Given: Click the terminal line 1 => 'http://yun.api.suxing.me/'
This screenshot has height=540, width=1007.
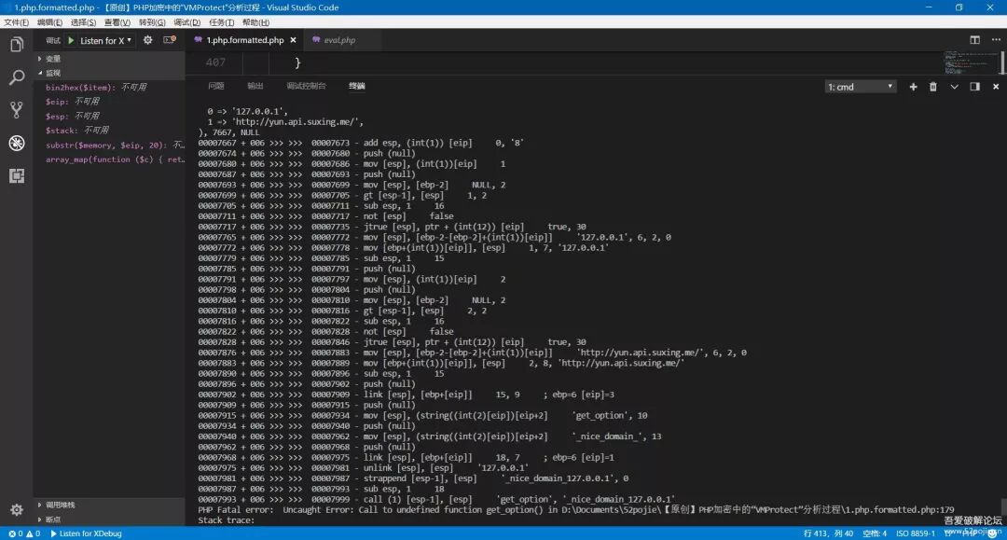Looking at the screenshot, I should 285,122.
